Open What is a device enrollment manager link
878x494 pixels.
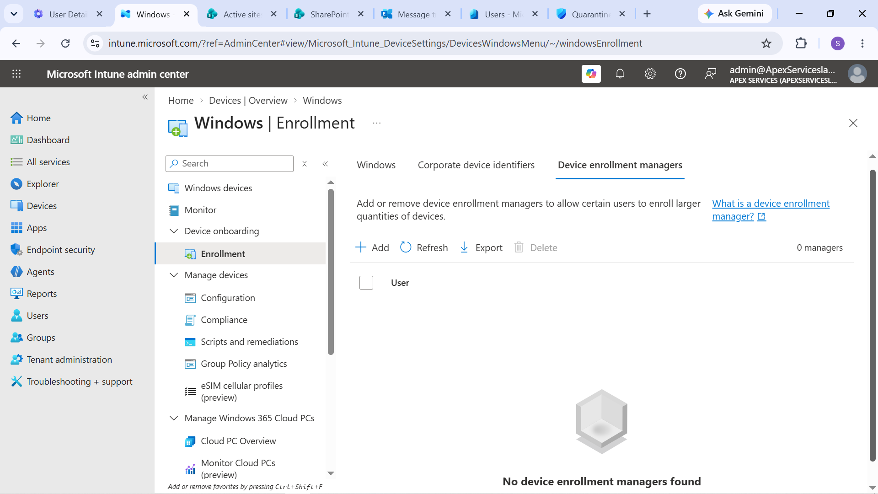pos(771,210)
